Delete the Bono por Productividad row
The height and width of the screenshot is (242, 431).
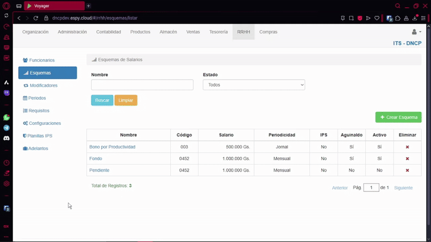407,147
